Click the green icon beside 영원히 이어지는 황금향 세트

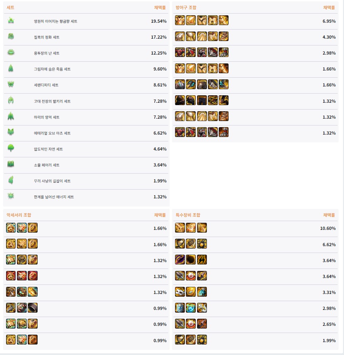11,21
